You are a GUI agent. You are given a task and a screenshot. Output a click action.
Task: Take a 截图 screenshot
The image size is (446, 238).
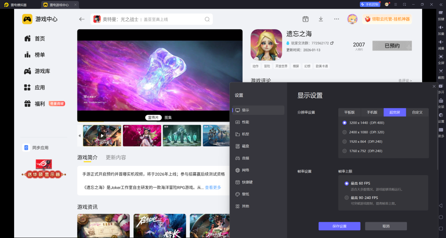click(441, 73)
